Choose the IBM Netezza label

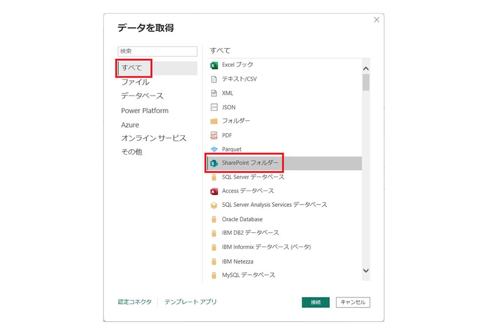coord(238,261)
